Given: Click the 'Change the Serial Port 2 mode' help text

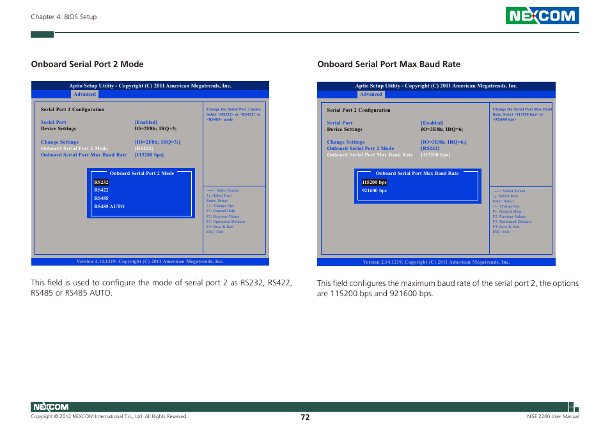Looking at the screenshot, I should point(234,114).
